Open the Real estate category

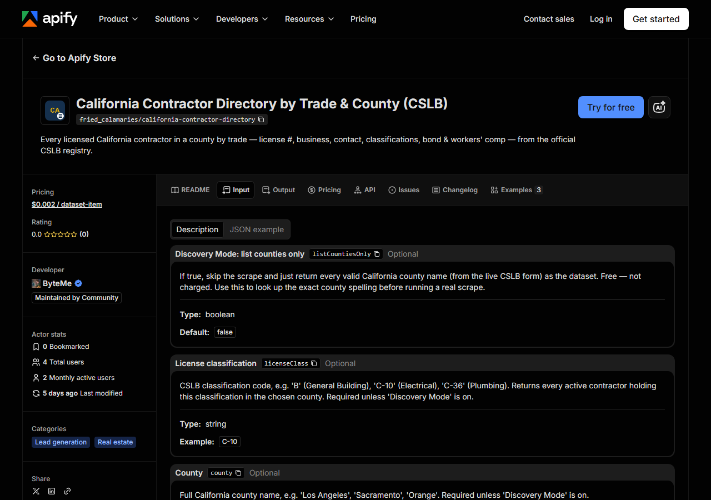(x=115, y=442)
